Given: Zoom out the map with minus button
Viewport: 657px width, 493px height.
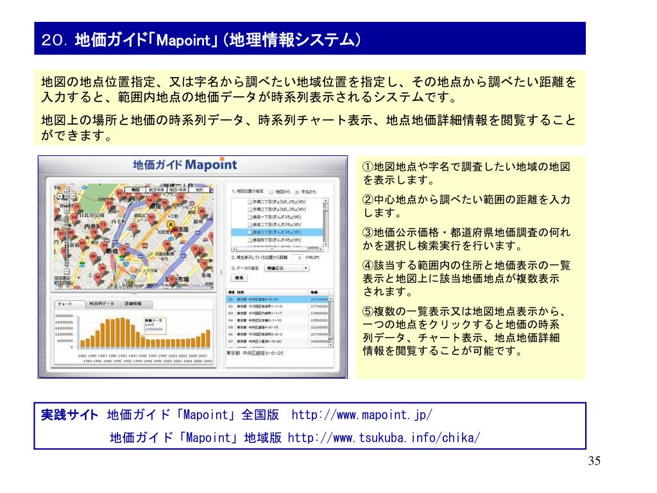Looking at the screenshot, I should click(x=67, y=272).
